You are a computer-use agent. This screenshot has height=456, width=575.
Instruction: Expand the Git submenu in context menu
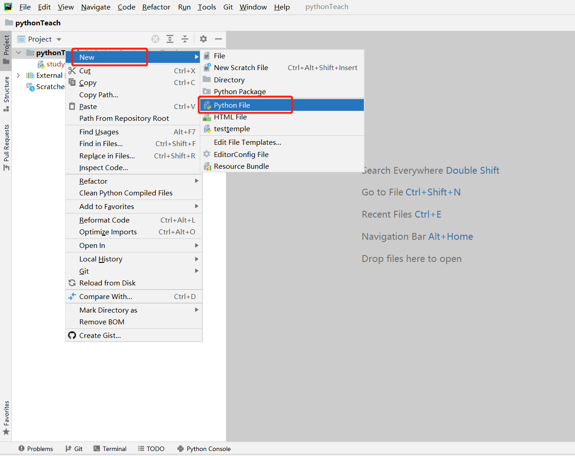click(133, 271)
